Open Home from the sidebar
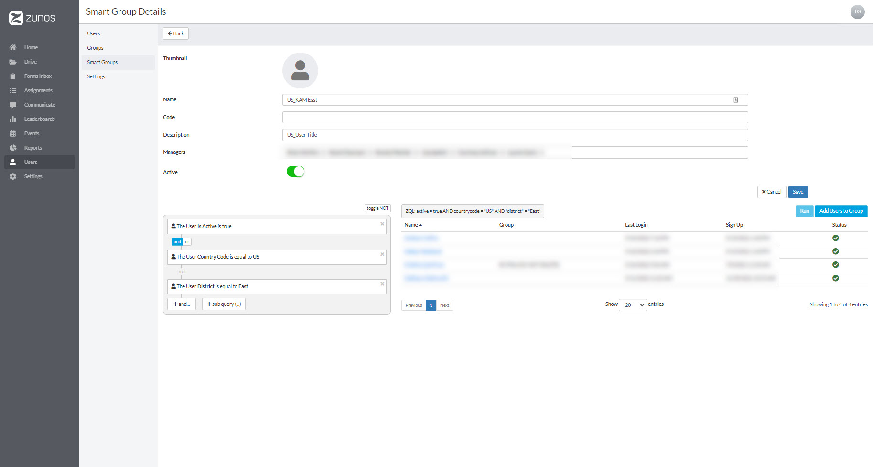 point(31,47)
